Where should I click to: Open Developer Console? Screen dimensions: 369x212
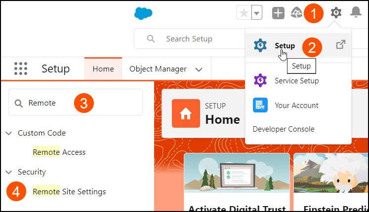coord(284,129)
